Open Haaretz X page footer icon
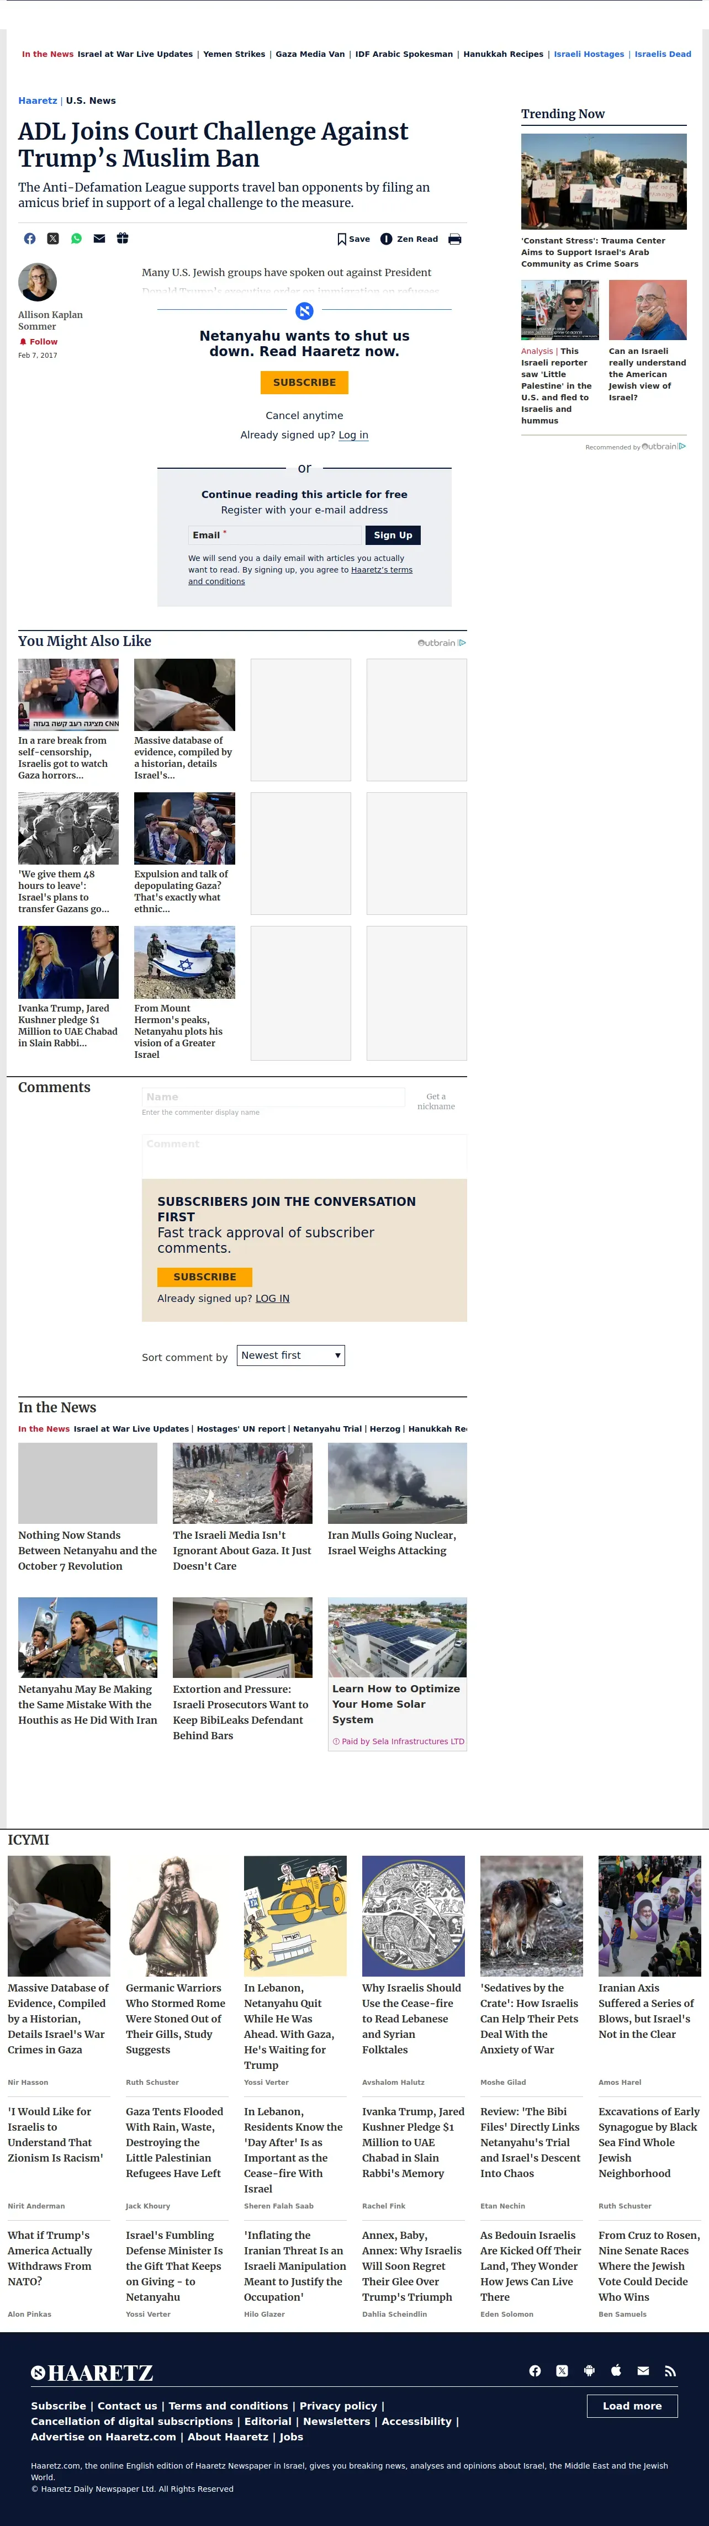This screenshot has height=2526, width=709. pos(562,2371)
